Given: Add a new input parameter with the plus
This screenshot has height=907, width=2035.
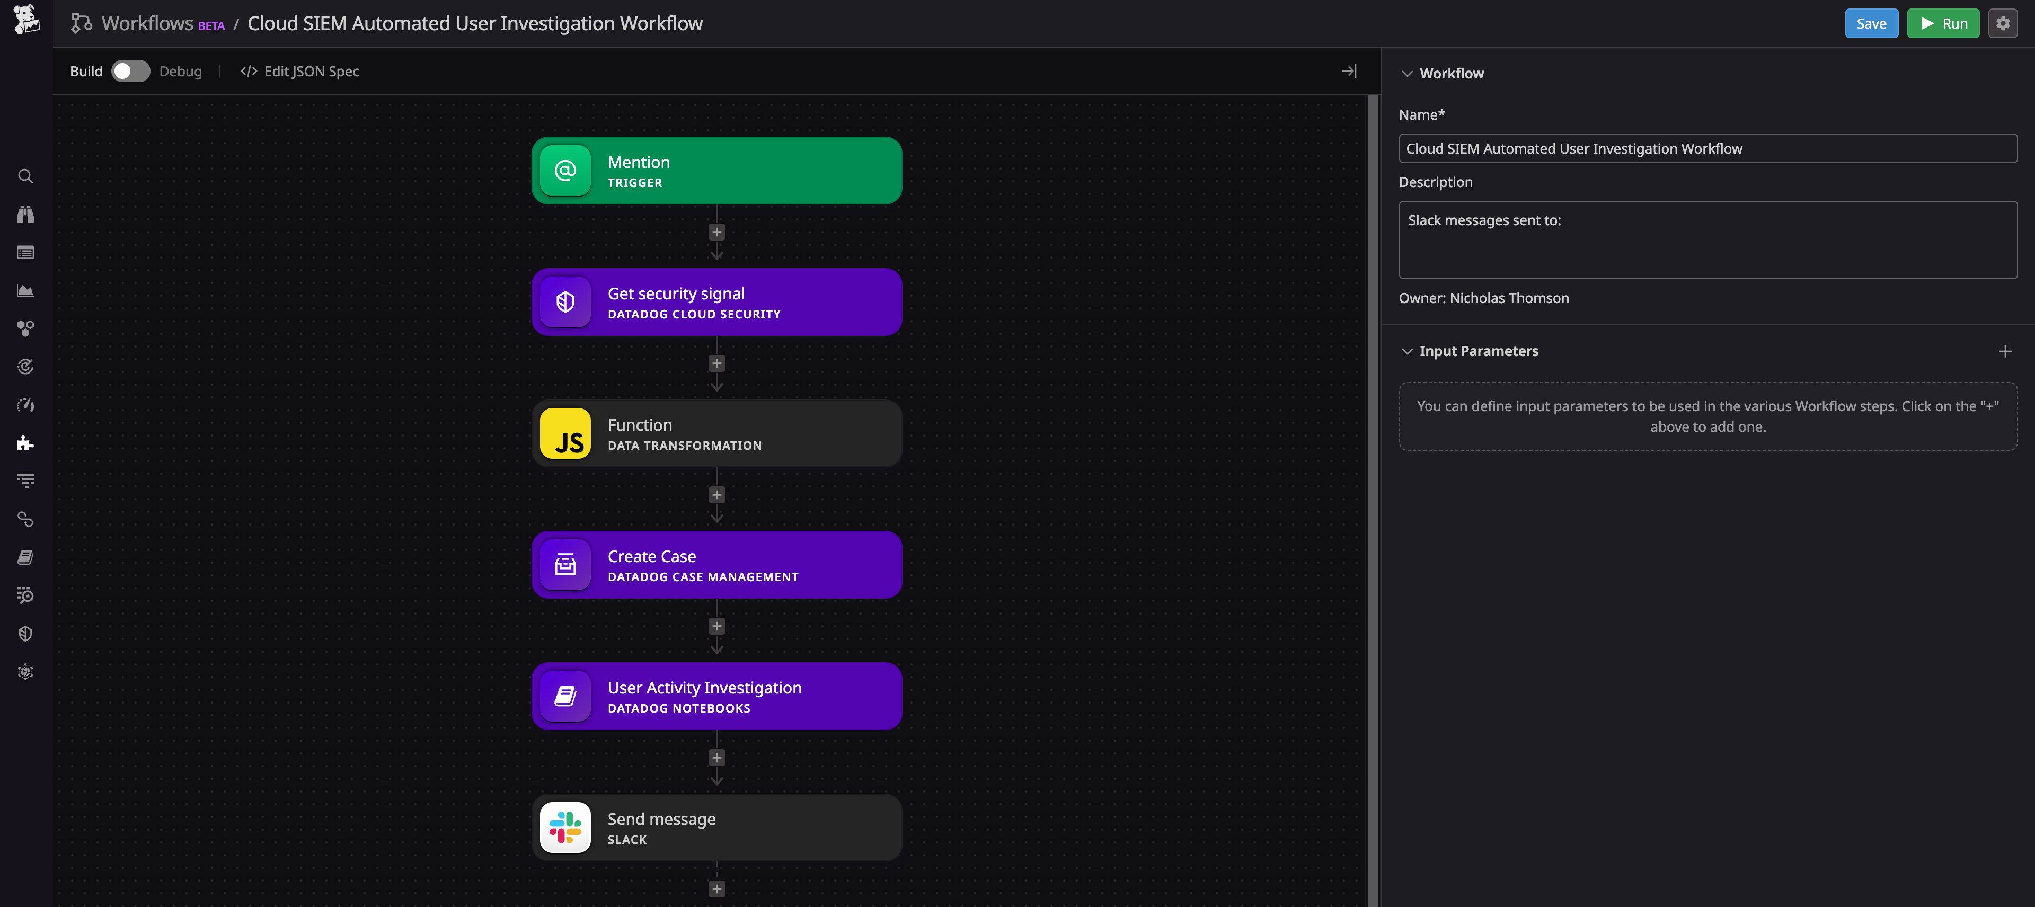Looking at the screenshot, I should coord(2005,351).
